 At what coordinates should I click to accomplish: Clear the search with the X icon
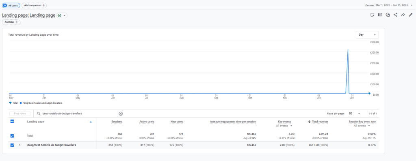[121, 114]
